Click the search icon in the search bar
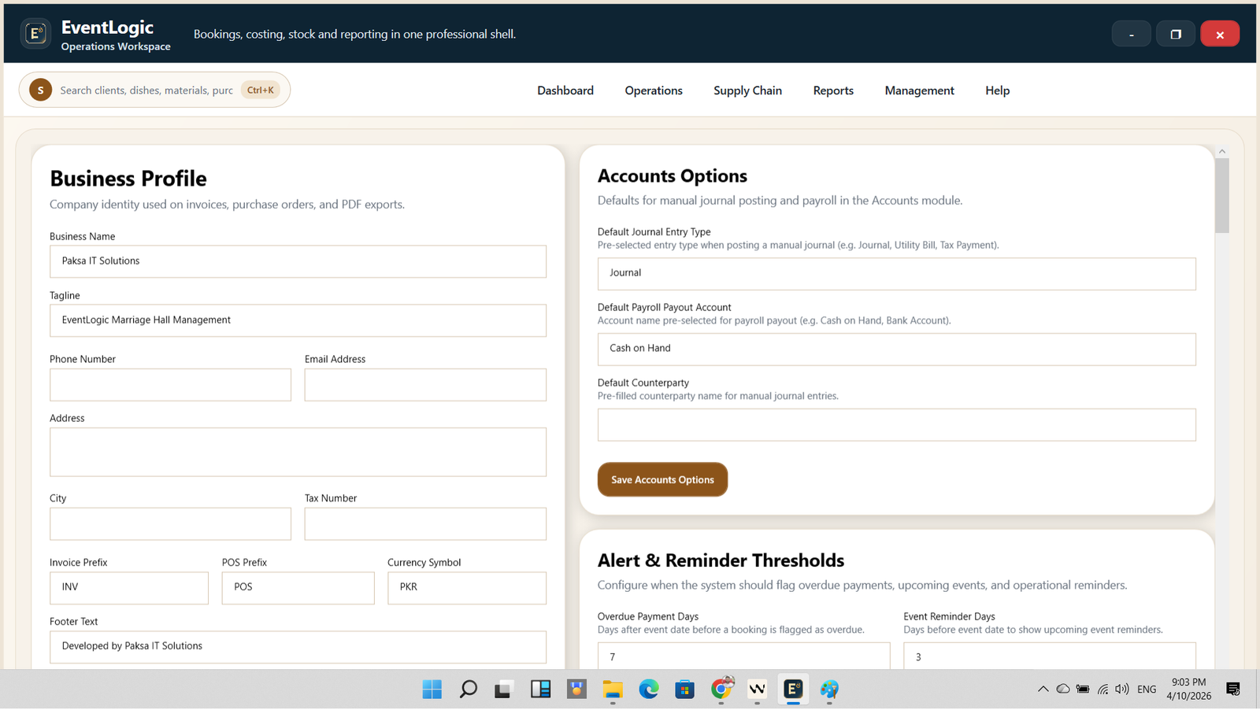Image resolution: width=1260 pixels, height=710 pixels. 39,90
